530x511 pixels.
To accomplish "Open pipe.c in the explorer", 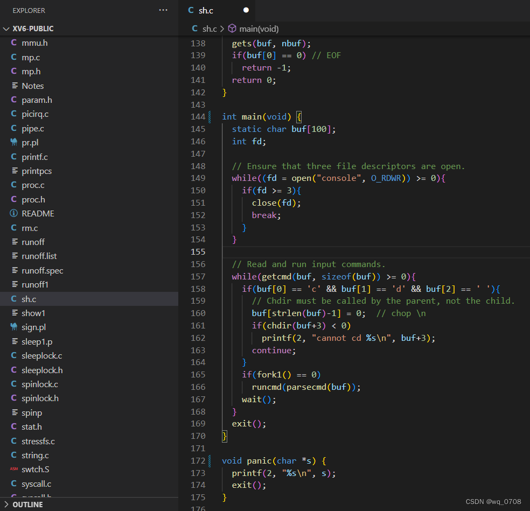I will 33,129.
